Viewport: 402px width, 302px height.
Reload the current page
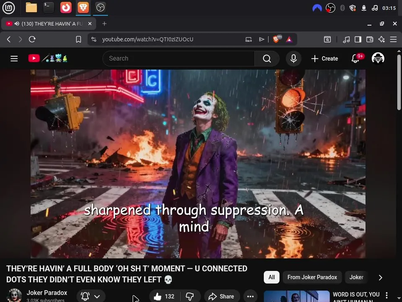32,39
